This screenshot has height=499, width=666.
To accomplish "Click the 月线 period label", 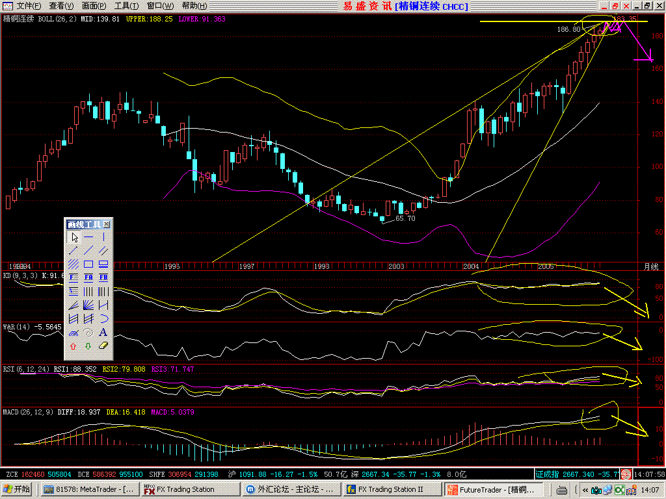I will coord(650,266).
